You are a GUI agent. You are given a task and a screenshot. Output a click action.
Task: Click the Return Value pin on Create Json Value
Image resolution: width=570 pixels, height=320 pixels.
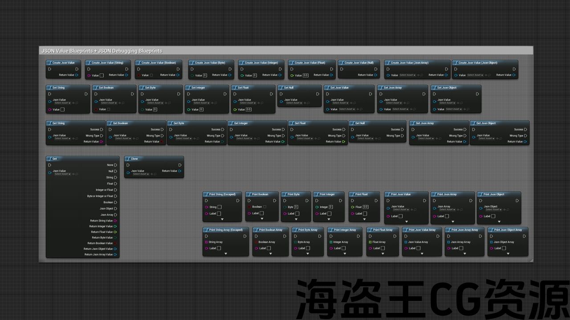(x=77, y=75)
